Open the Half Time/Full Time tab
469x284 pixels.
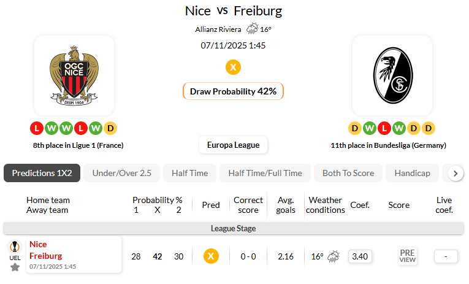tap(265, 173)
